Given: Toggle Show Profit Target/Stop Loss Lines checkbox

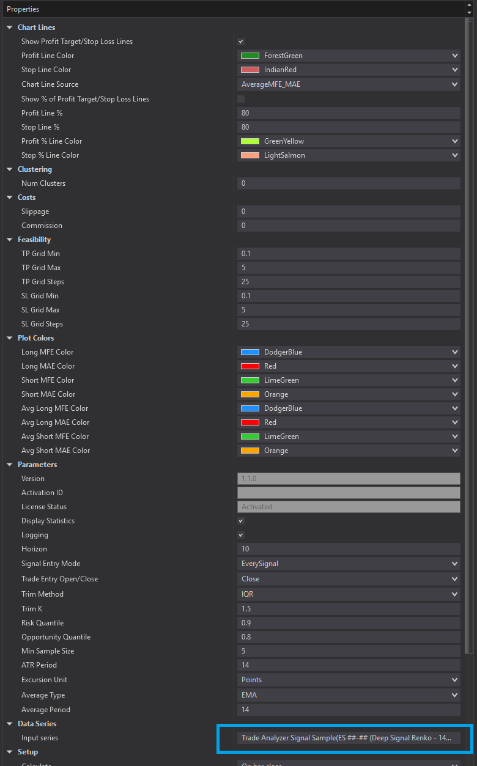Looking at the screenshot, I should click(241, 42).
